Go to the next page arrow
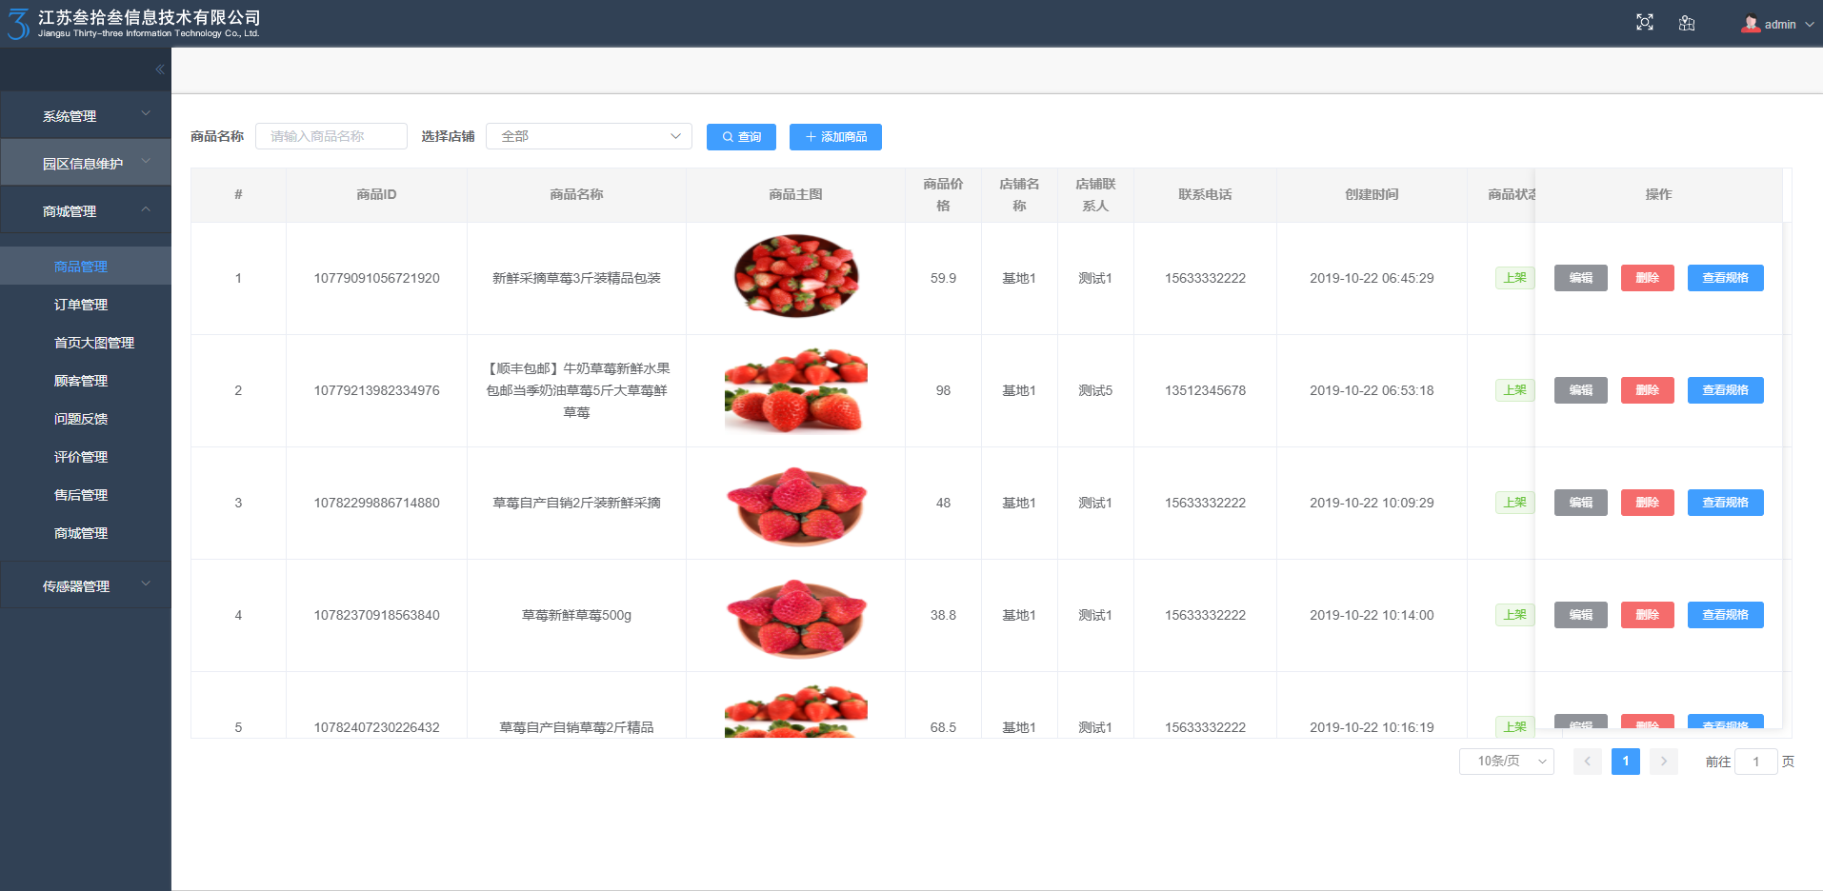Image resolution: width=1823 pixels, height=891 pixels. pyautogui.click(x=1663, y=762)
